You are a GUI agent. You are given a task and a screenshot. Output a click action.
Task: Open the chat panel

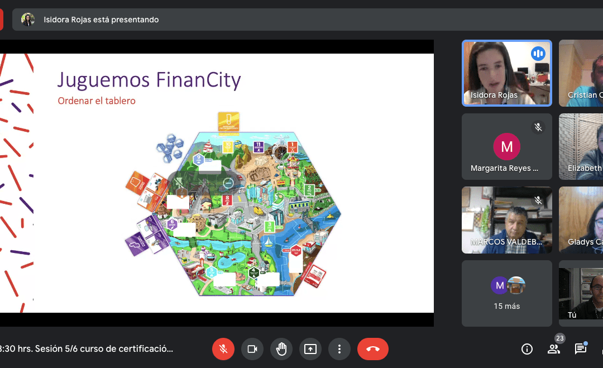tap(580, 349)
